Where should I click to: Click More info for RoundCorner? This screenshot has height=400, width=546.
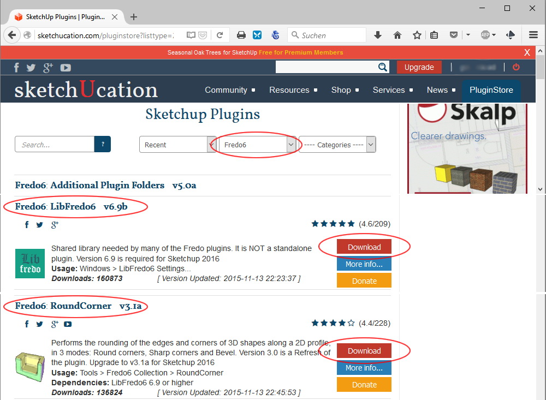364,368
